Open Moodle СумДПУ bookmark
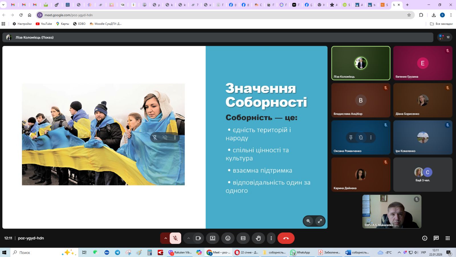Image resolution: width=456 pixels, height=257 pixels. click(105, 24)
